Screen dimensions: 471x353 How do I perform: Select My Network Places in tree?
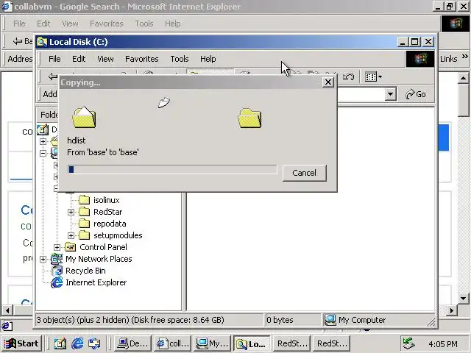pos(99,259)
